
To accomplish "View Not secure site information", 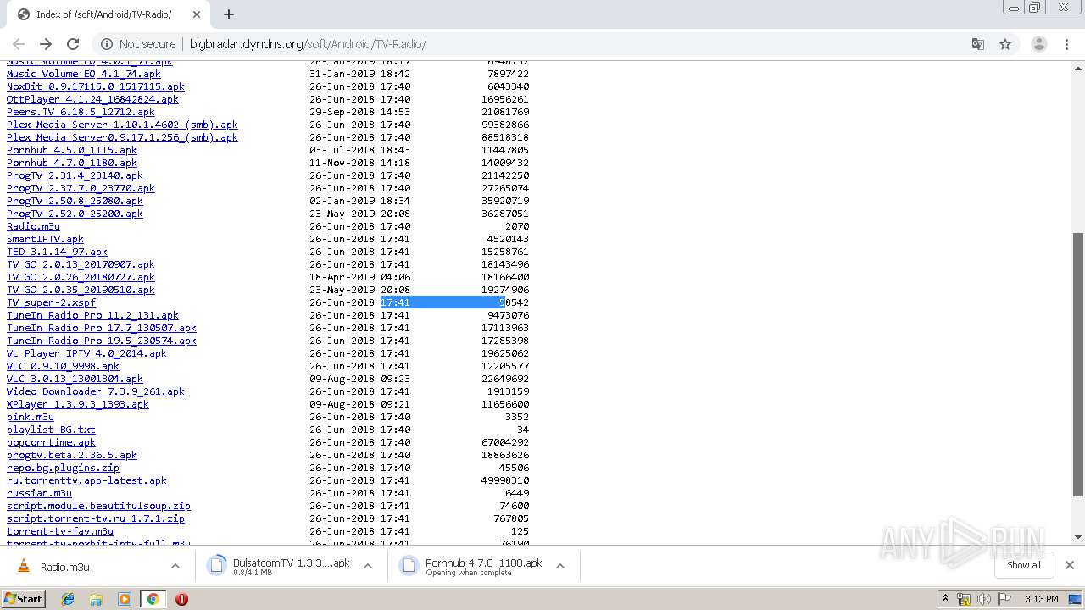I will (x=138, y=44).
